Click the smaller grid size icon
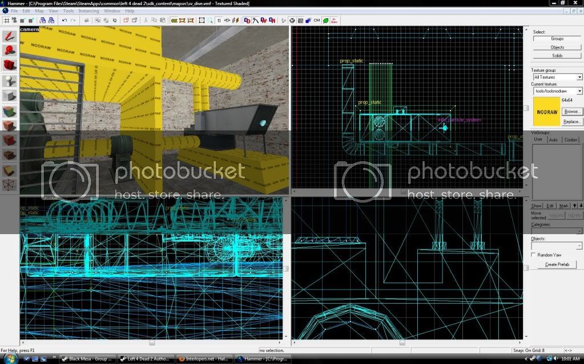584x364 pixels. pos(22,21)
